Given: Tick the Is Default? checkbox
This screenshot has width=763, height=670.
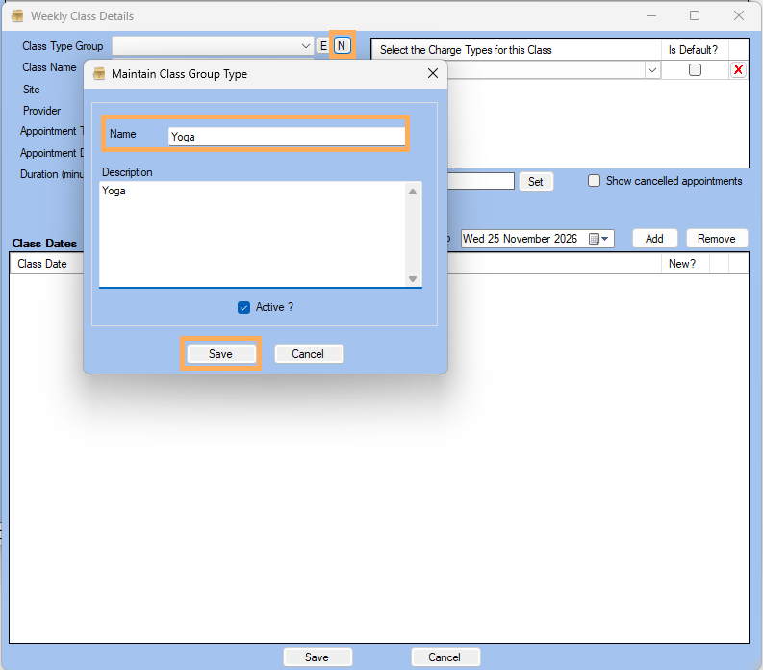Looking at the screenshot, I should tap(695, 70).
